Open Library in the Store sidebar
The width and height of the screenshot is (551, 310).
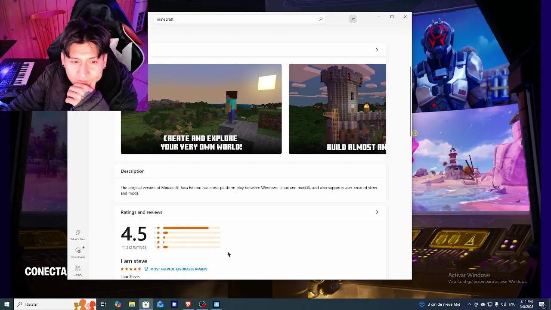(78, 271)
